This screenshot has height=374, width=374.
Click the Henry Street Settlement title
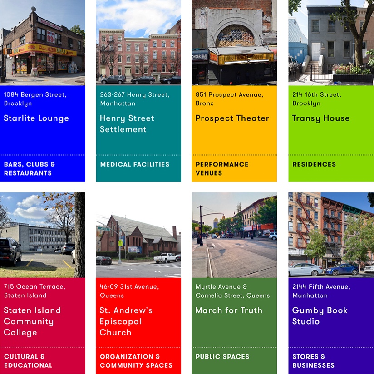pyautogui.click(x=127, y=124)
